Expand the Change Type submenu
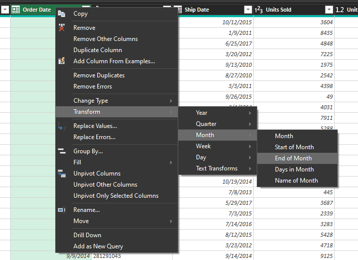The height and width of the screenshot is (260, 358). (x=171, y=101)
